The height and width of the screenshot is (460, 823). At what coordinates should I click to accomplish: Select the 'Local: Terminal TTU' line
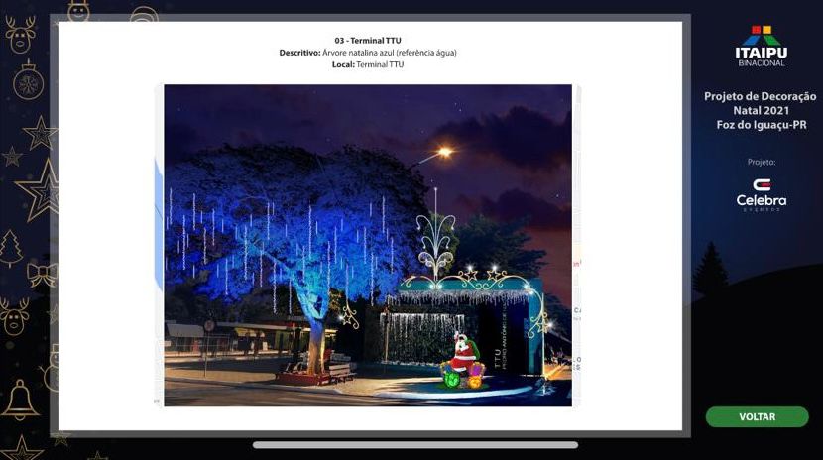coord(368,64)
